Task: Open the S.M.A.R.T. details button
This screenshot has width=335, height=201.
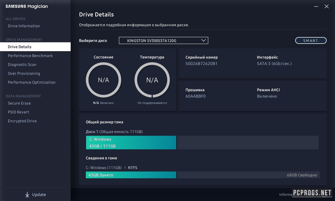Action: (x=311, y=40)
